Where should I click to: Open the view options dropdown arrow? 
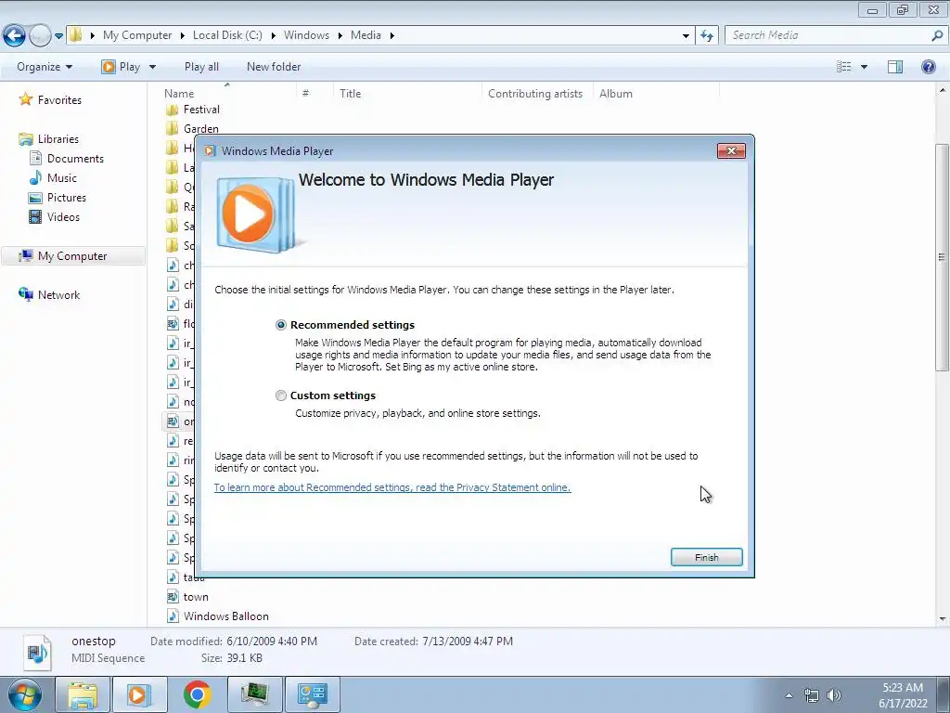click(864, 67)
